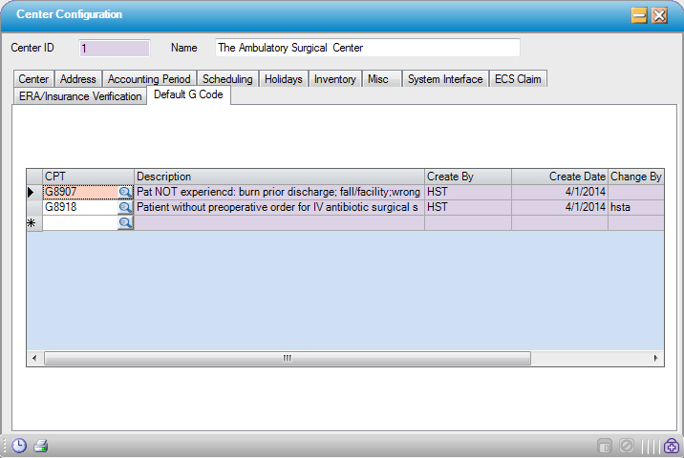Screen dimensions: 684x458
Task: Select the G8907 row via row selector
Action: pos(33,192)
